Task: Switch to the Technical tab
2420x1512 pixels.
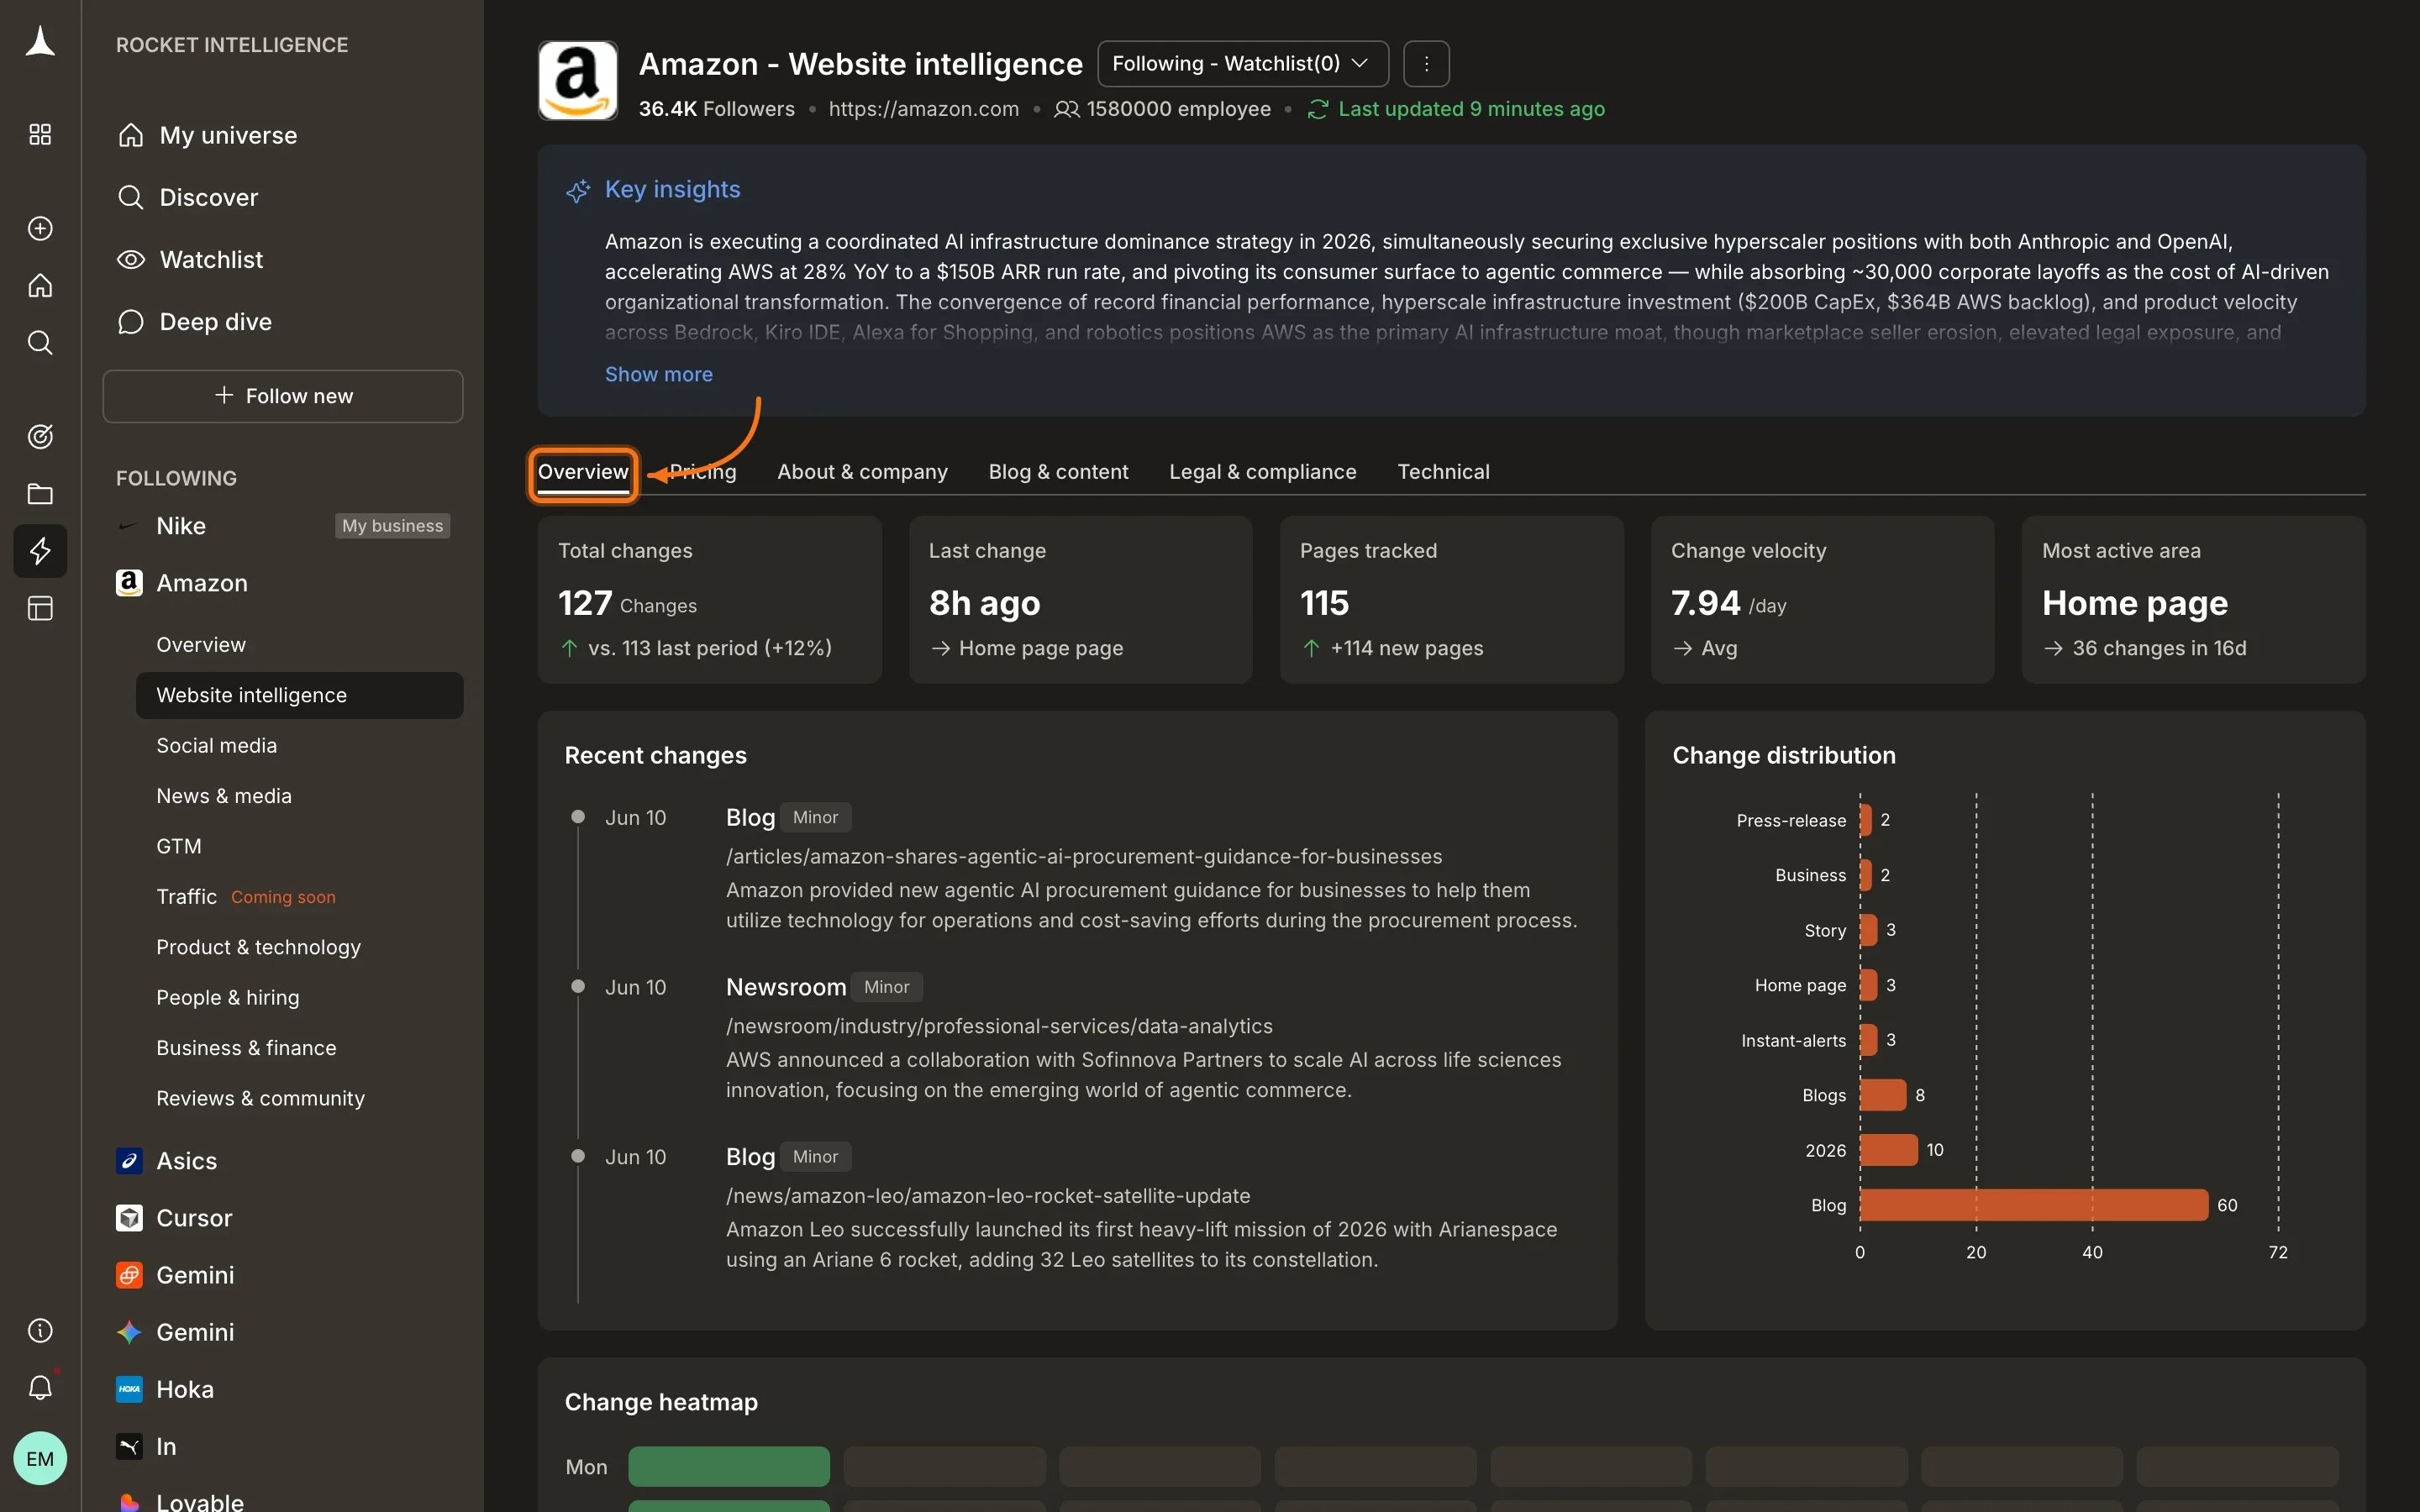Action: (x=1443, y=472)
